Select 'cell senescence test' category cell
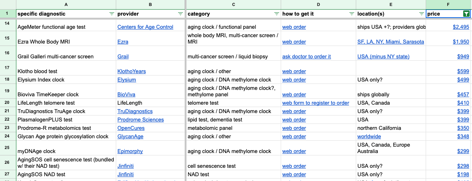Viewport: 472px width, 181px height. click(234, 163)
